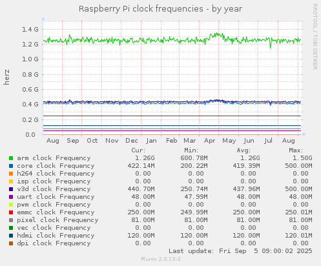This screenshot has width=321, height=266.
Task: Click the 0.2 G y-axis tick label
Action: click(x=30, y=119)
